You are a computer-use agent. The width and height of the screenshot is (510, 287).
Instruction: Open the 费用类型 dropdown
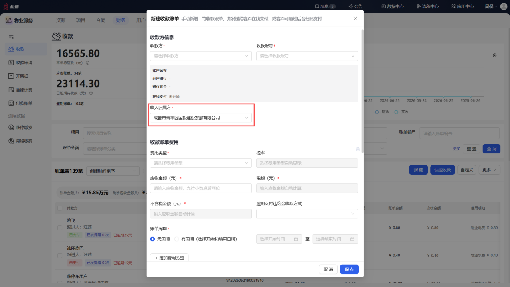tap(201, 163)
